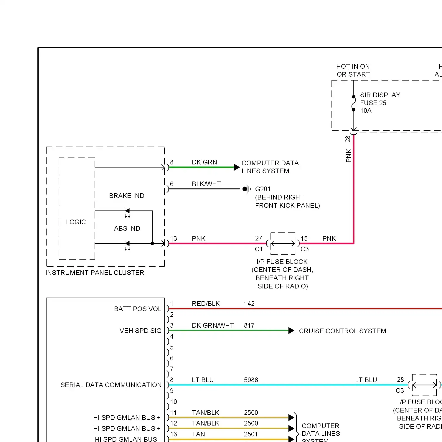
Task: Select the "C1" connector label
Action: [x=259, y=249]
